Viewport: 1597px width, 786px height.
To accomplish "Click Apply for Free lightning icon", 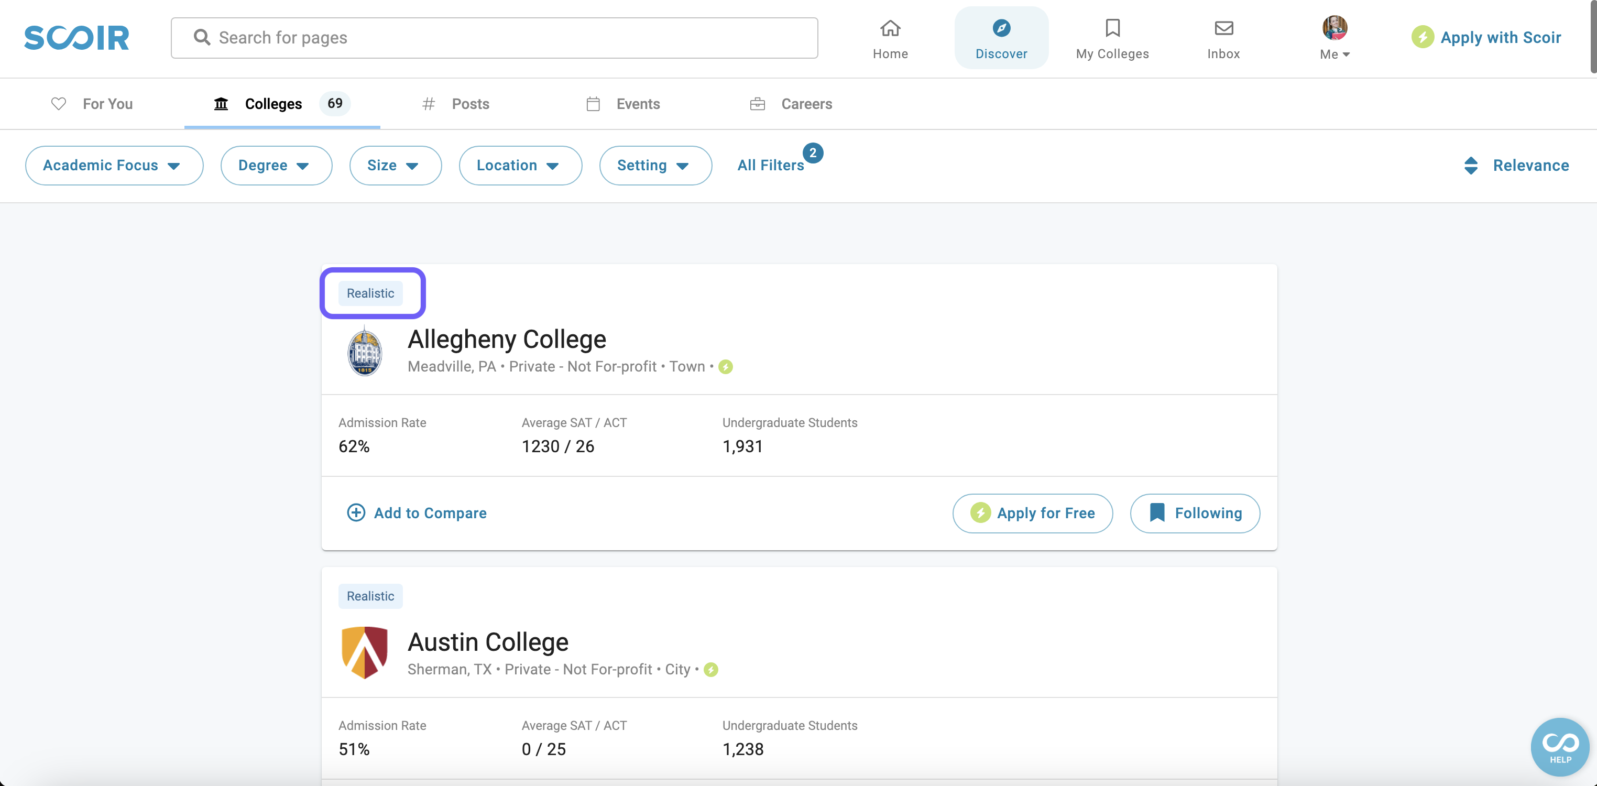I will point(980,513).
